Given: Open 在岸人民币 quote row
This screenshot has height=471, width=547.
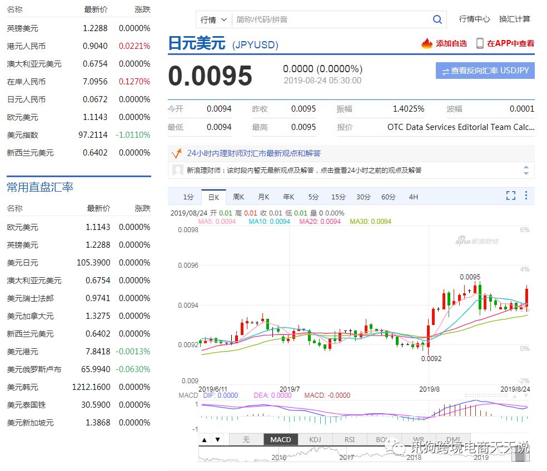Looking at the screenshot, I should pyautogui.click(x=78, y=82).
